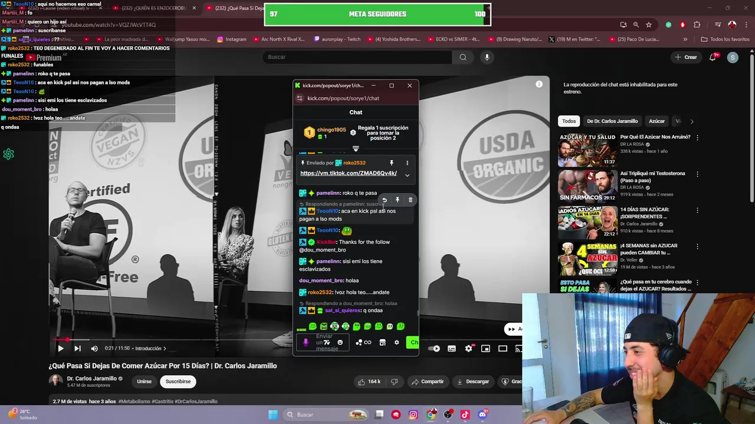Click video info icon on player
This screenshot has height=424, width=755.
pyautogui.click(x=539, y=85)
